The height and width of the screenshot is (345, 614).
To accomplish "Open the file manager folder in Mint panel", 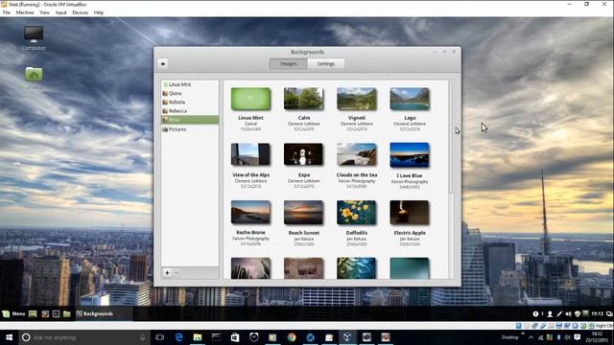I will click(x=67, y=313).
